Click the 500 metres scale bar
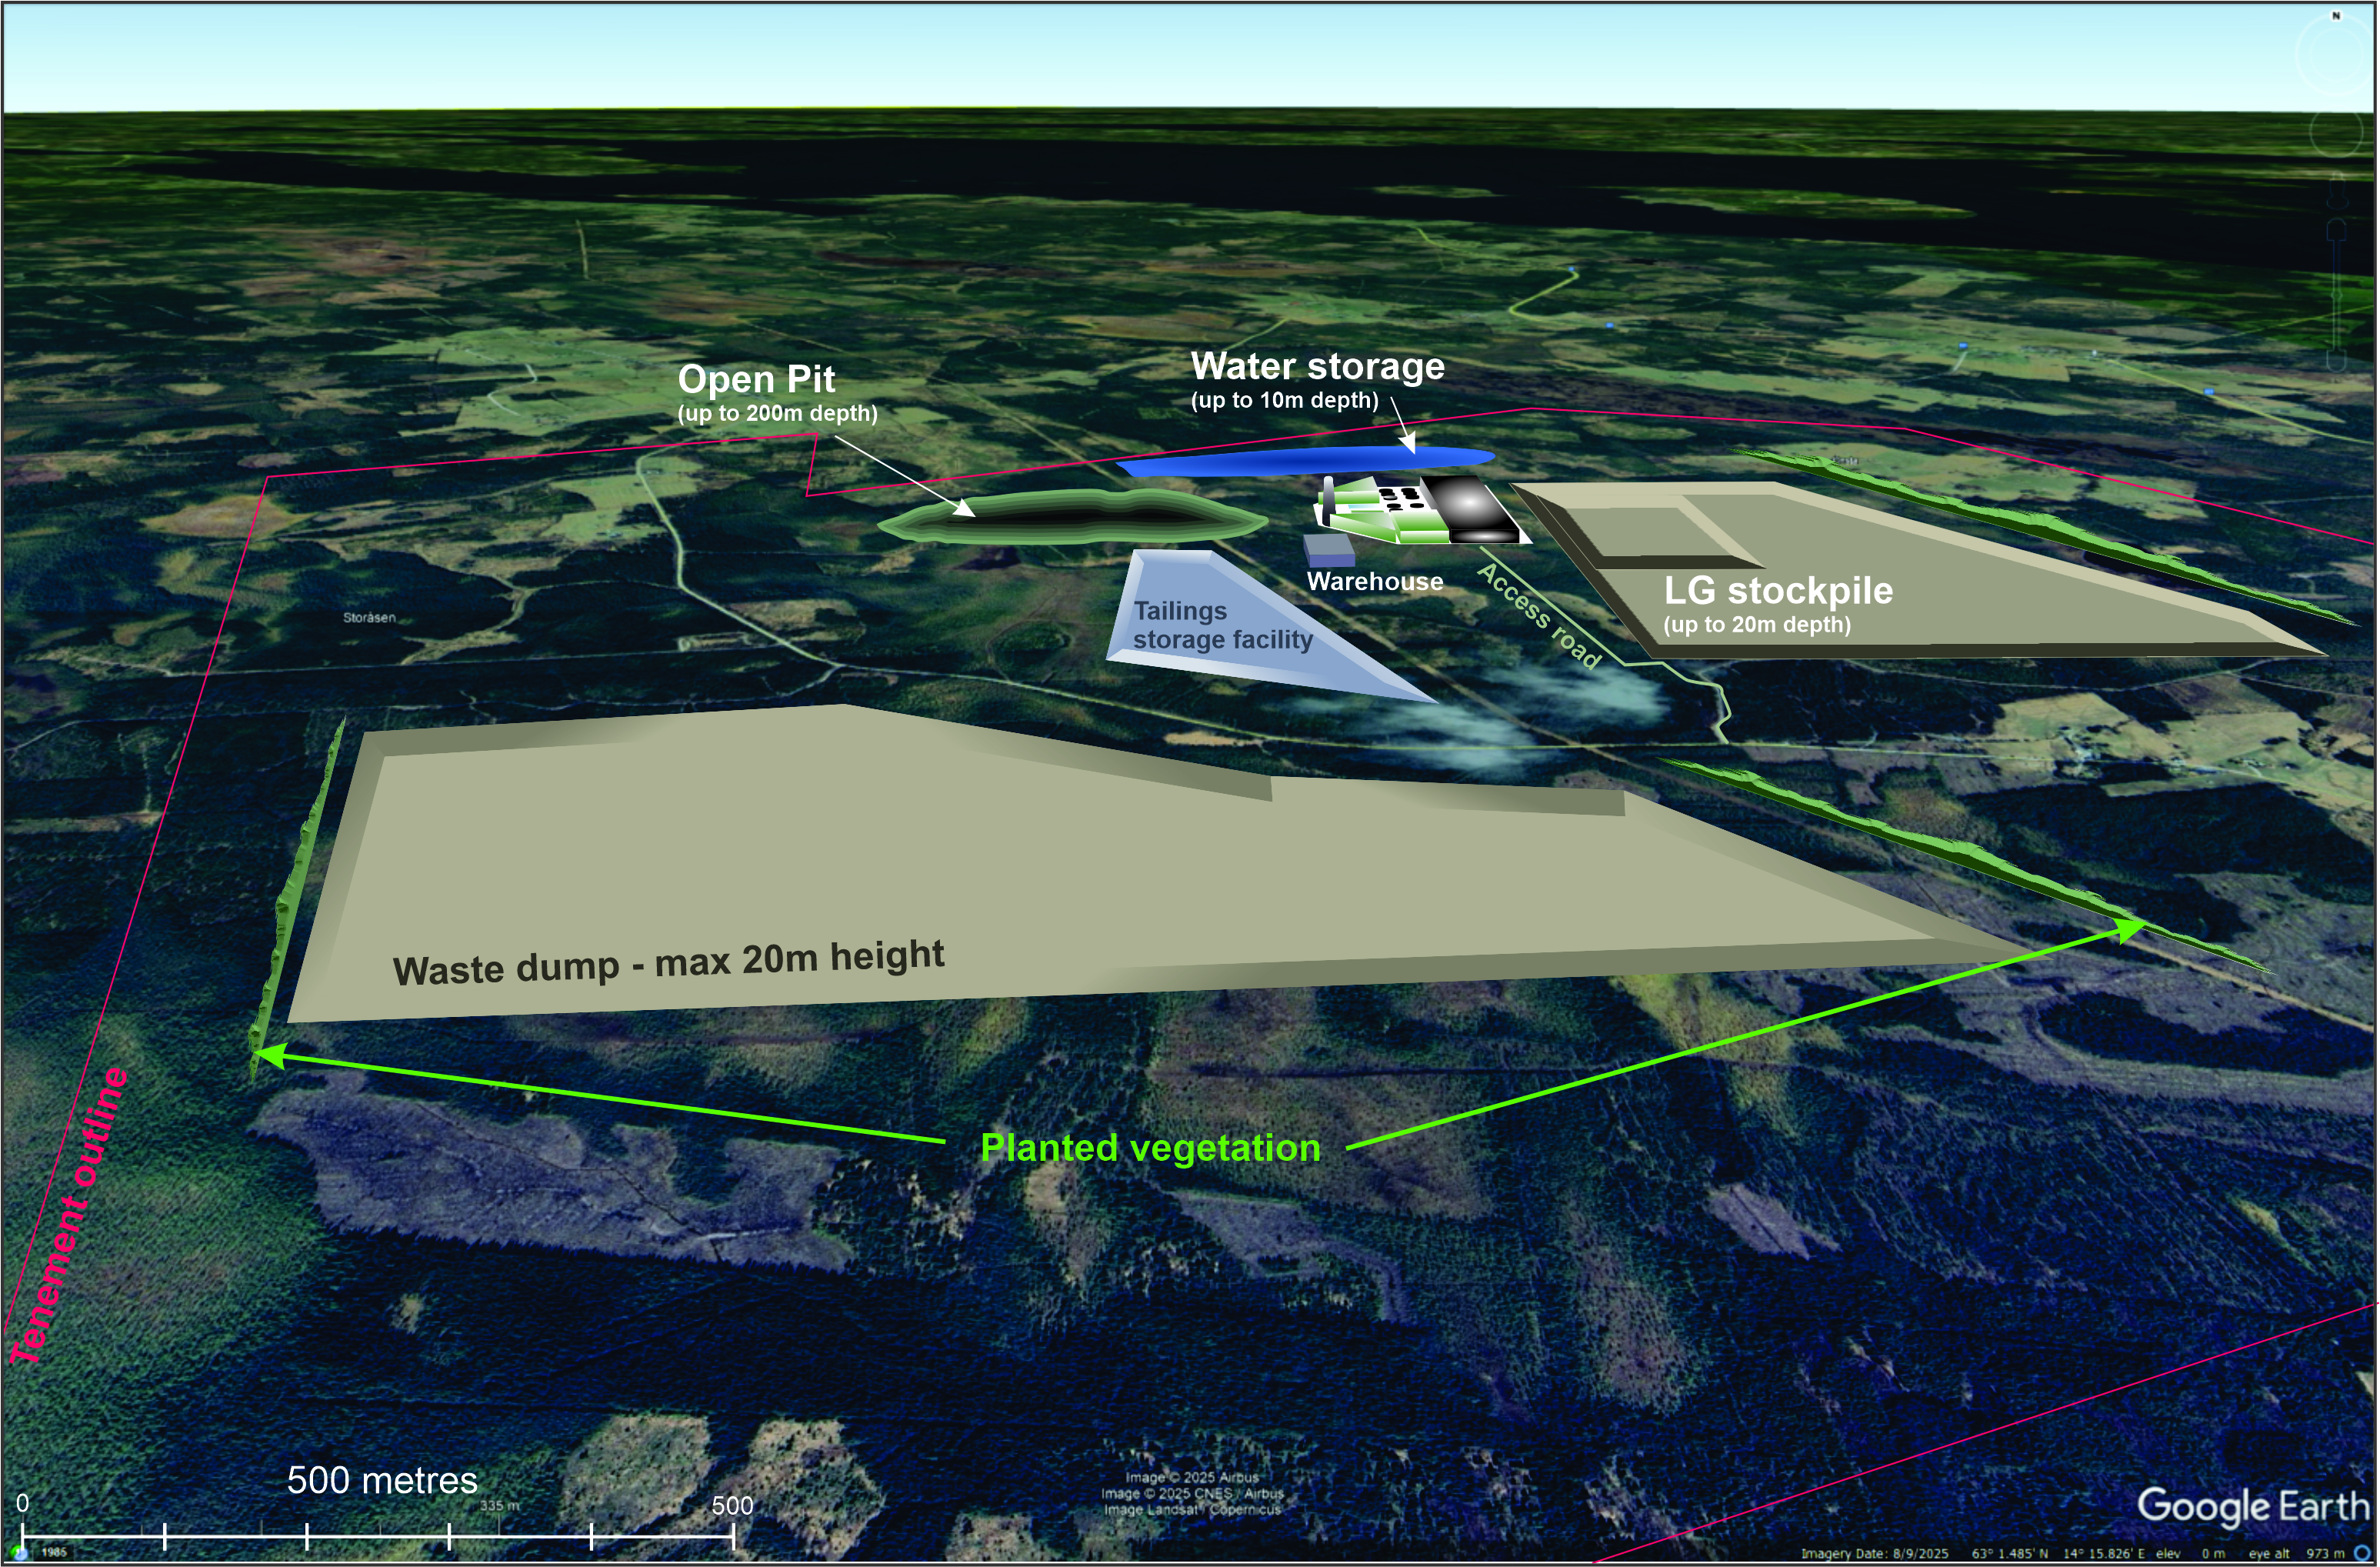Image resolution: width=2380 pixels, height=1567 pixels. (x=378, y=1537)
